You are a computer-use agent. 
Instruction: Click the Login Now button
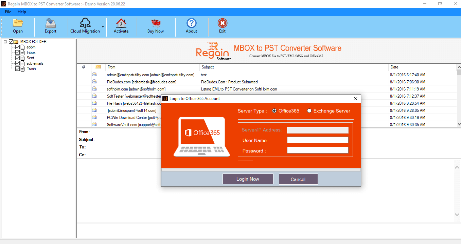pyautogui.click(x=248, y=179)
